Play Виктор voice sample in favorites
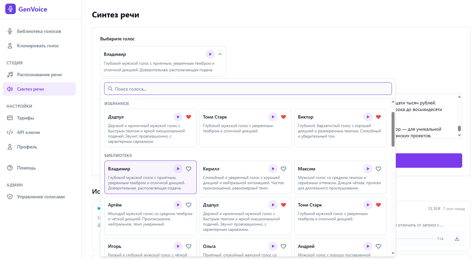 368,117
